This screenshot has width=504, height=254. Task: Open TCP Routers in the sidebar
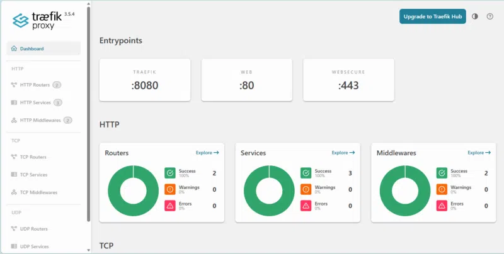[43, 157]
